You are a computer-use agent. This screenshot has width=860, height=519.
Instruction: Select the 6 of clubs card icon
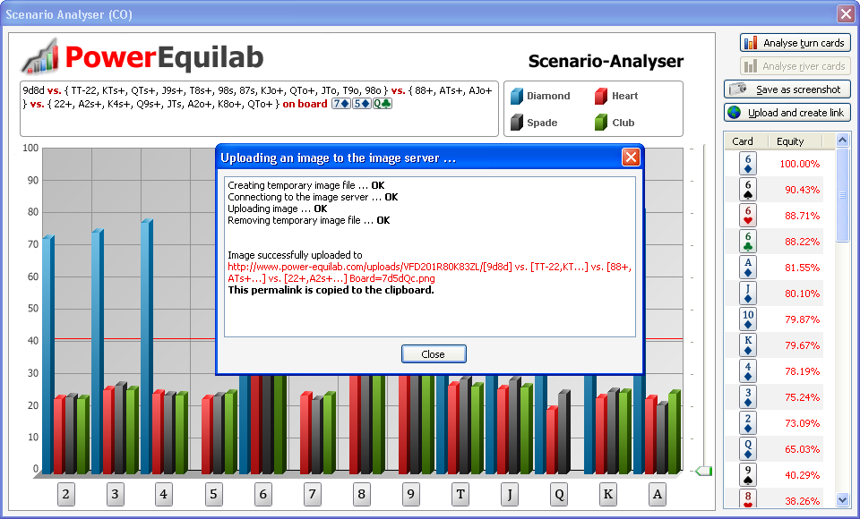pyautogui.click(x=748, y=241)
